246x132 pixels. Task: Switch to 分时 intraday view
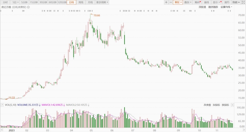pyautogui.click(x=5, y=2)
